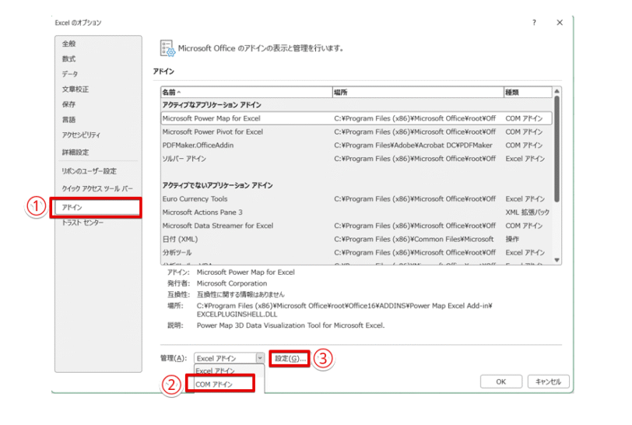632x425 pixels.
Task: Select Euro Currency Tools row
Action: pos(356,198)
